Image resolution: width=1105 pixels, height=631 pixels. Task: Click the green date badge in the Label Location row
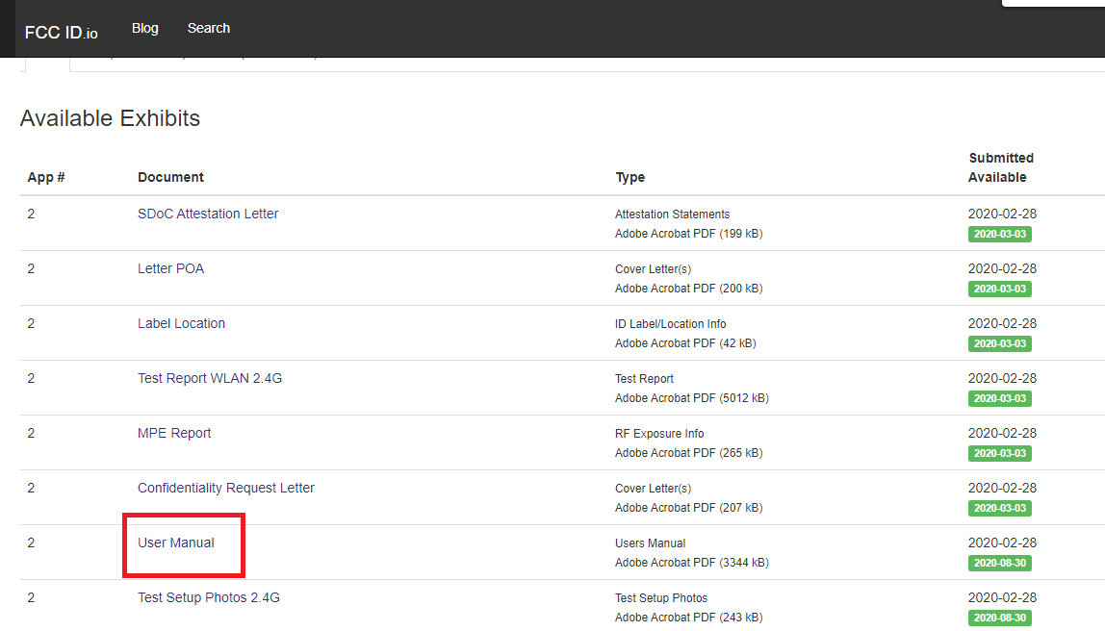point(999,343)
